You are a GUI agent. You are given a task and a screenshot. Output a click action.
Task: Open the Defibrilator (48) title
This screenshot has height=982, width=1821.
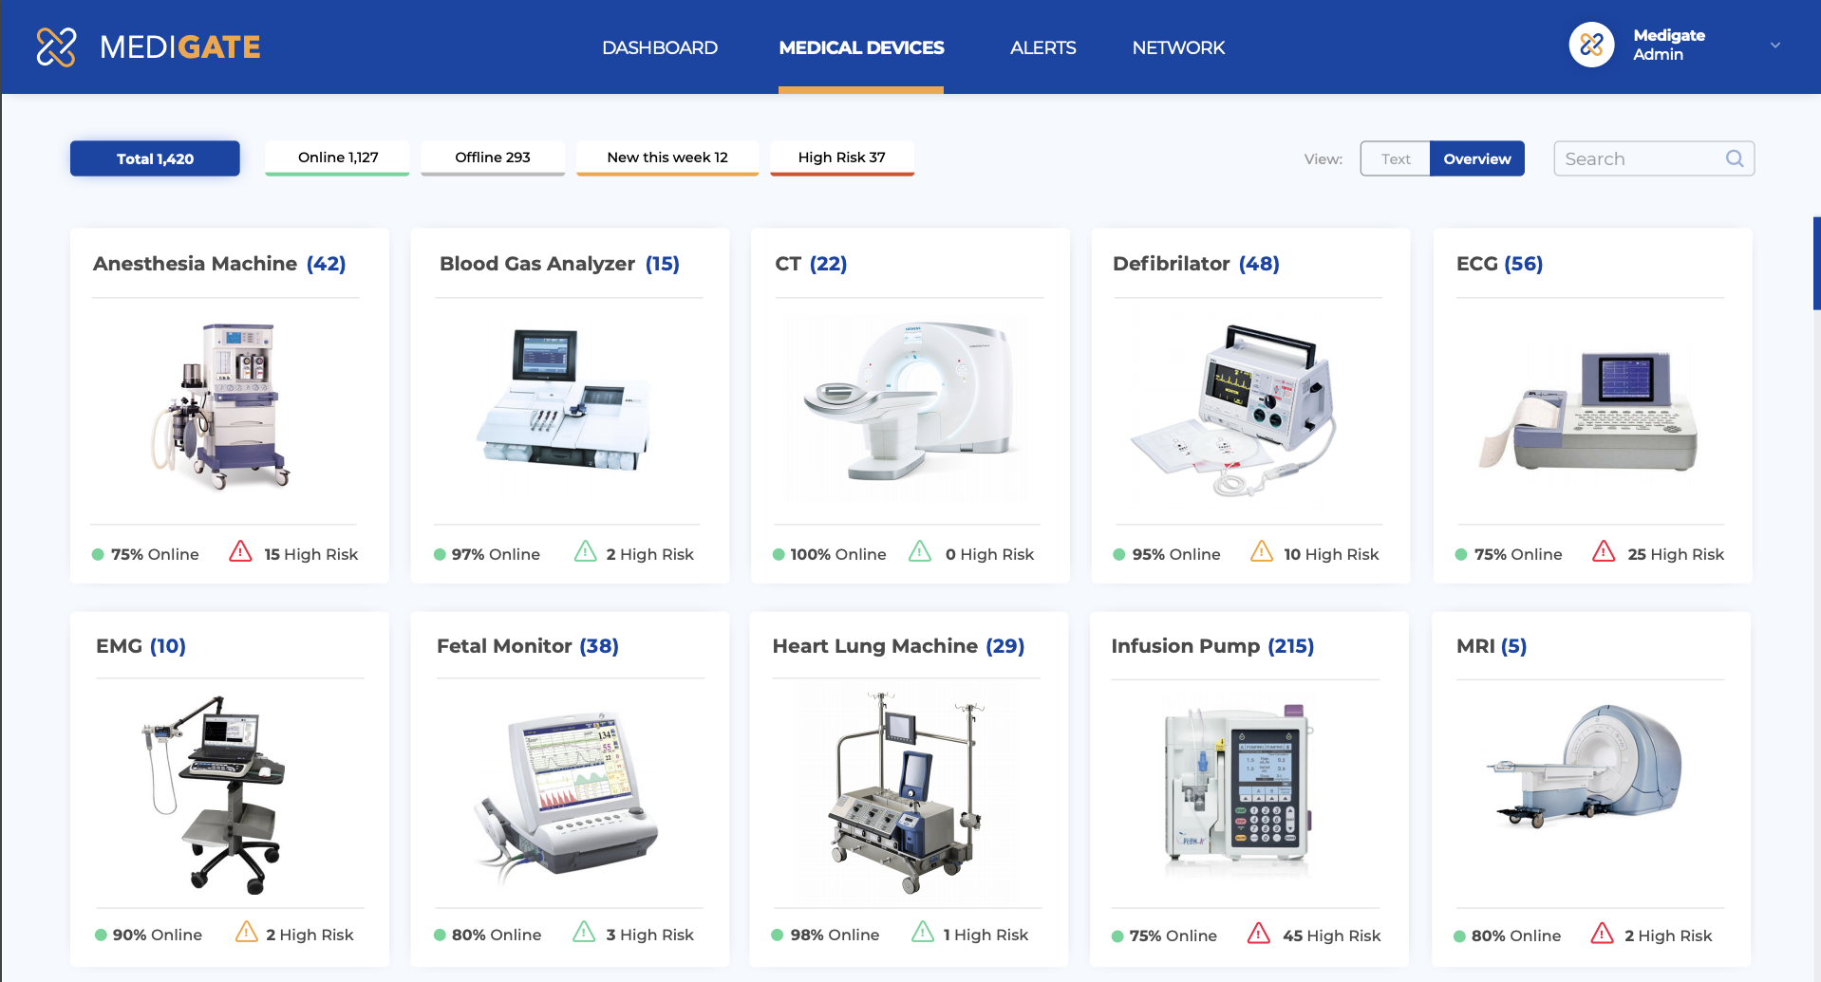[1196, 264]
